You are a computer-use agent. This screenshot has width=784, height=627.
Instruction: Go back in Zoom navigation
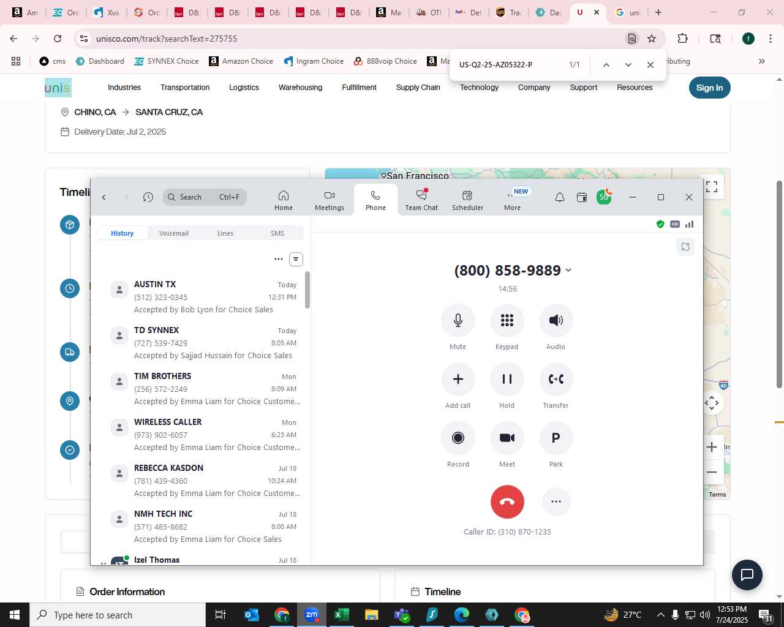[104, 197]
